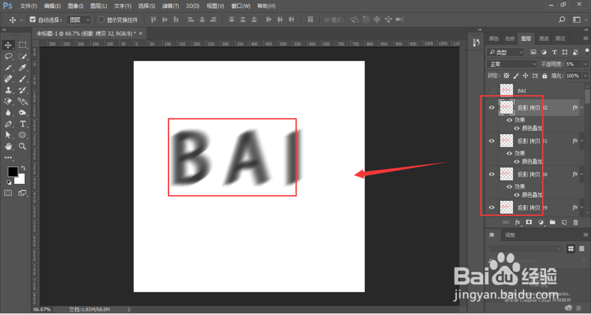Show the hidden BAI layer
Viewport: 591px width, 315px height.
491,90
